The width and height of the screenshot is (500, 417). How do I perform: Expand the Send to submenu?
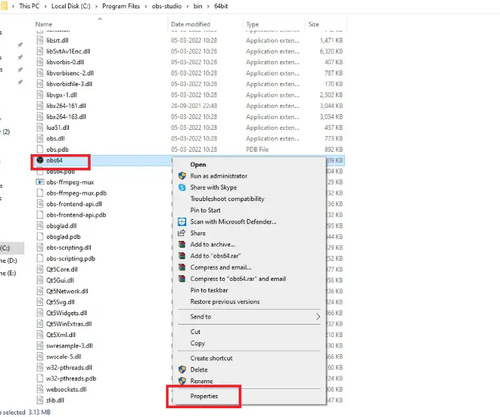249,316
